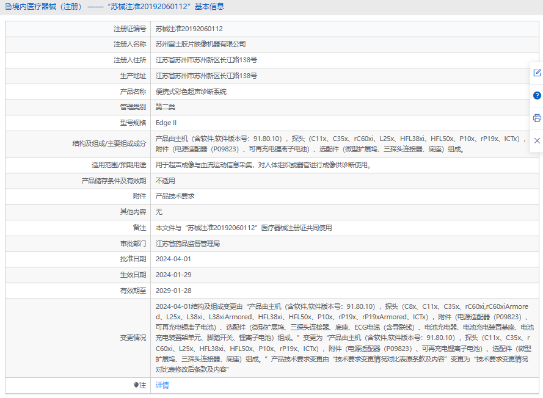543x398 pixels.
Task: Click the document icon beside page title
Action: (8, 7)
